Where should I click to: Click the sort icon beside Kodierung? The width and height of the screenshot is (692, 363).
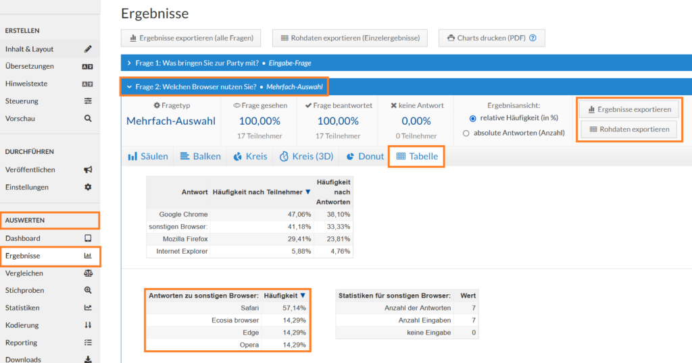coord(88,325)
